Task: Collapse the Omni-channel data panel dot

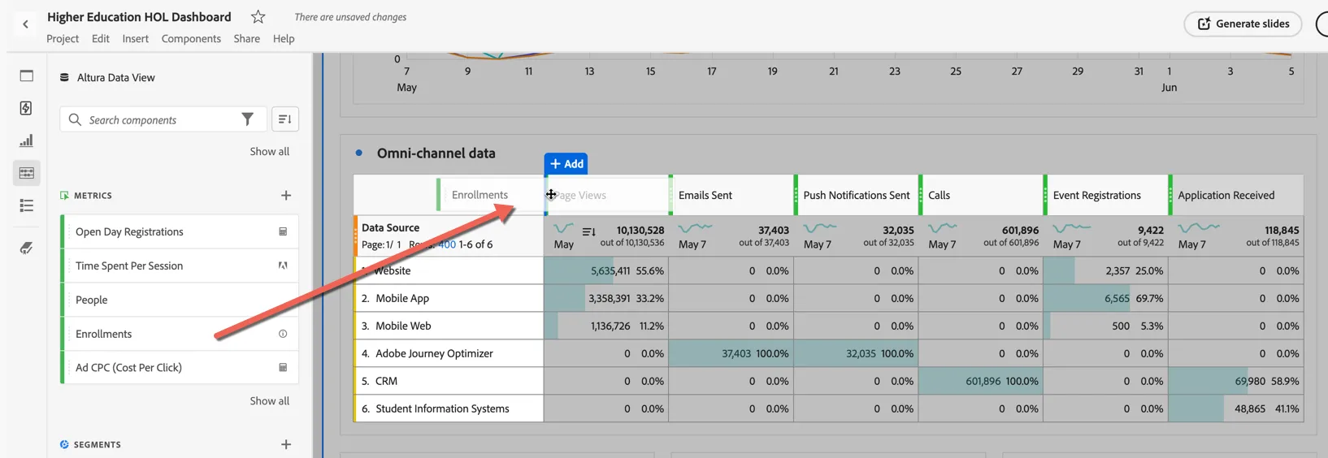Action: click(x=358, y=153)
